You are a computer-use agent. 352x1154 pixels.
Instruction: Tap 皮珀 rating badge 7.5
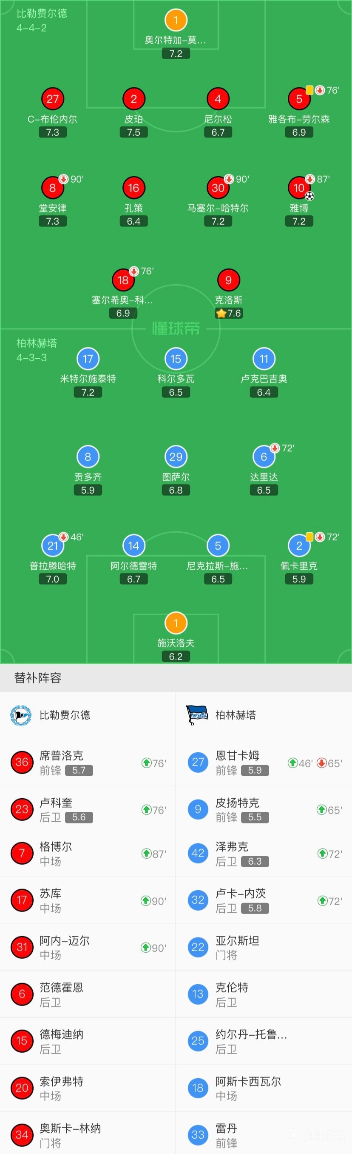(133, 132)
